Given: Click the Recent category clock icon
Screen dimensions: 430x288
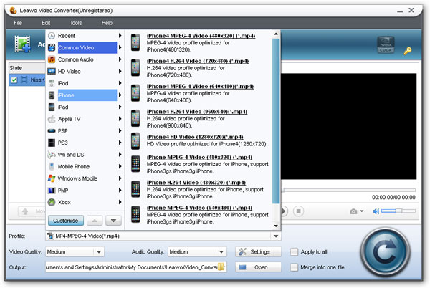Looking at the screenshot, I should pyautogui.click(x=52, y=36).
